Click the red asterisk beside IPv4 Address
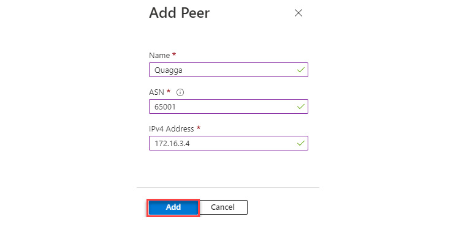 point(199,128)
